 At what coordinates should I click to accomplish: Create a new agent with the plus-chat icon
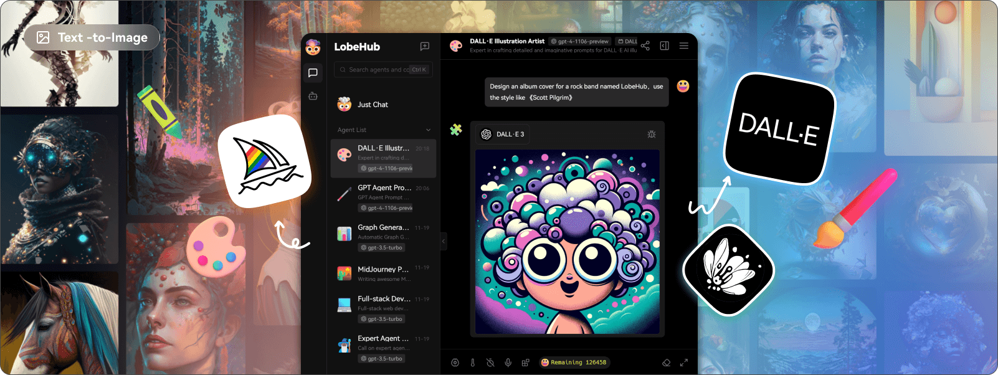tap(425, 46)
